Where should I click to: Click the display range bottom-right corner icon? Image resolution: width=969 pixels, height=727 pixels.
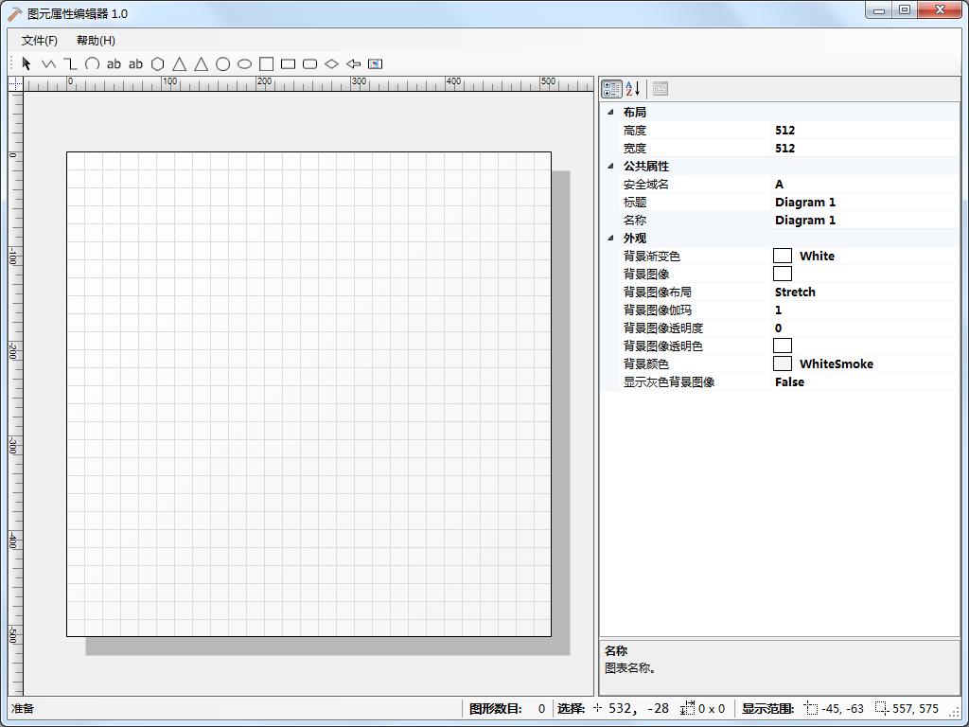[x=883, y=708]
